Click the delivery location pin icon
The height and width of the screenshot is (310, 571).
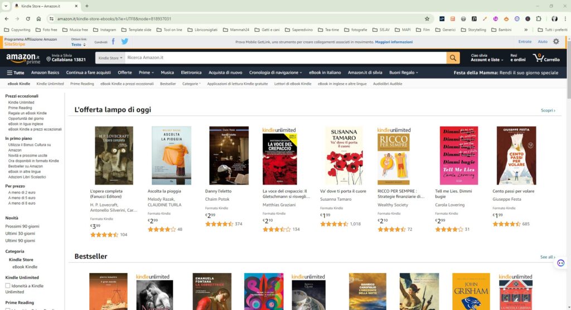(49, 59)
